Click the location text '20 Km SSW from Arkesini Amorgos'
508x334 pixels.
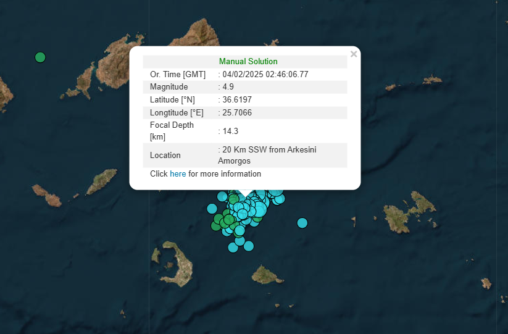tap(267, 155)
